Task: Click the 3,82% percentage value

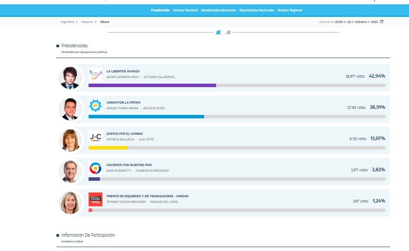Action: coord(379,170)
